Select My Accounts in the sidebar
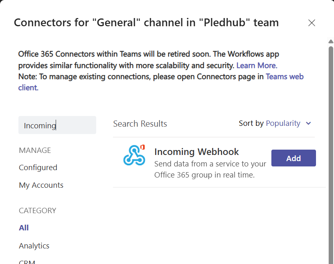The height and width of the screenshot is (264, 334). [x=41, y=185]
